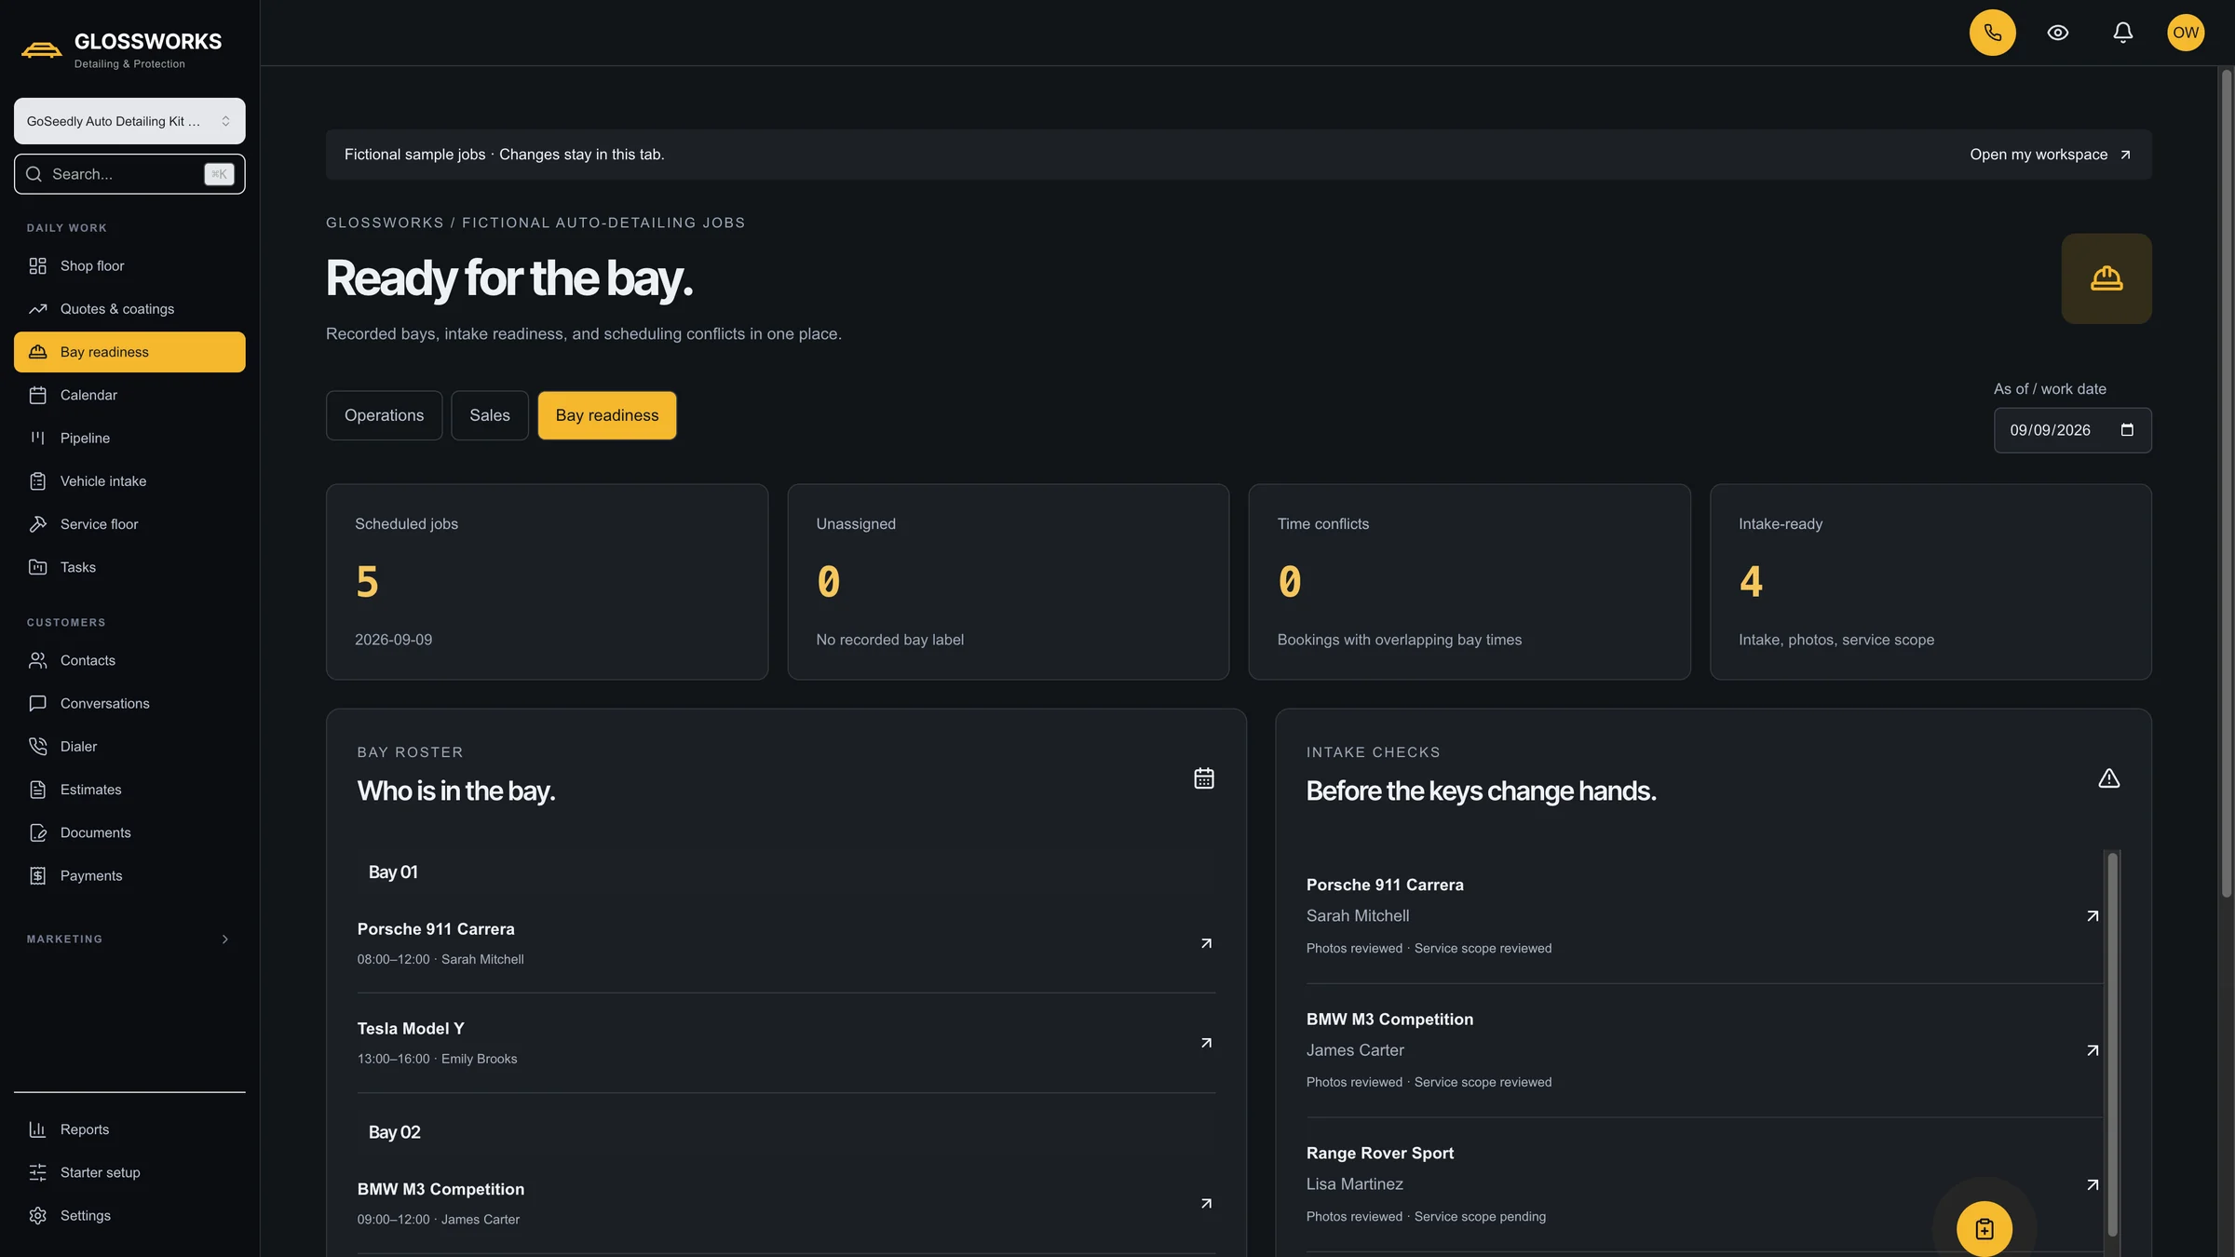
Task: Go to Calendar in the sidebar
Action: pos(129,395)
